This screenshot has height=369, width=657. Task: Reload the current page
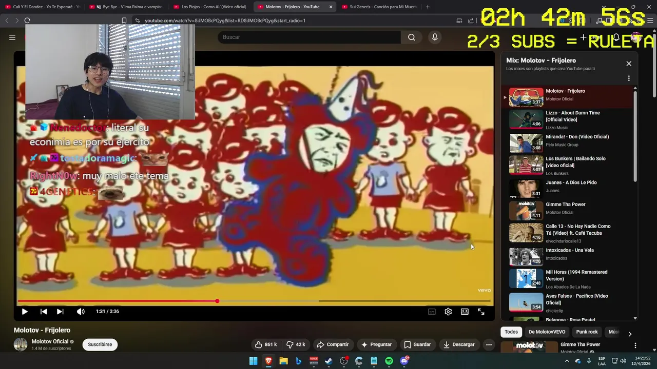point(27,20)
